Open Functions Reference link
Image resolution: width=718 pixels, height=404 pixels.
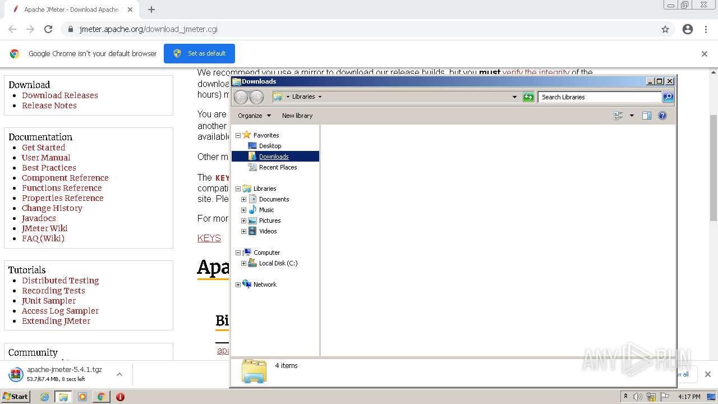[62, 188]
